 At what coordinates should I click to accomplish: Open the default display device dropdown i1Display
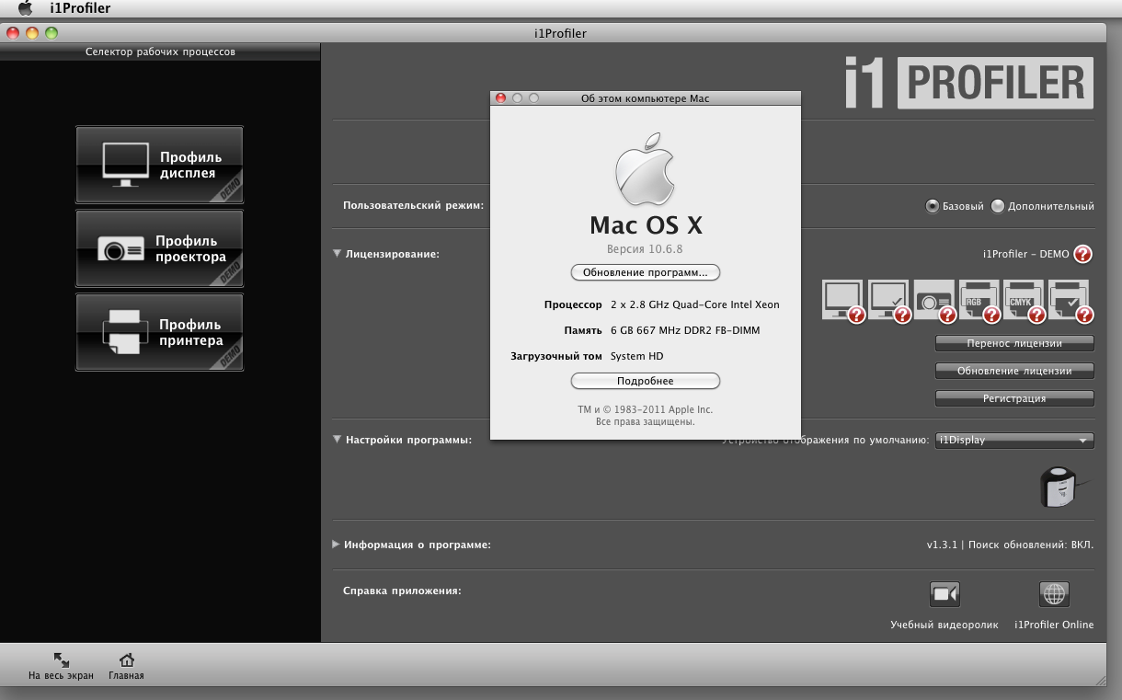1014,441
